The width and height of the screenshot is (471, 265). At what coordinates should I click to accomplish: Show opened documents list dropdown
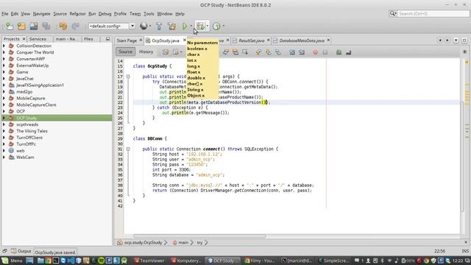(x=456, y=40)
